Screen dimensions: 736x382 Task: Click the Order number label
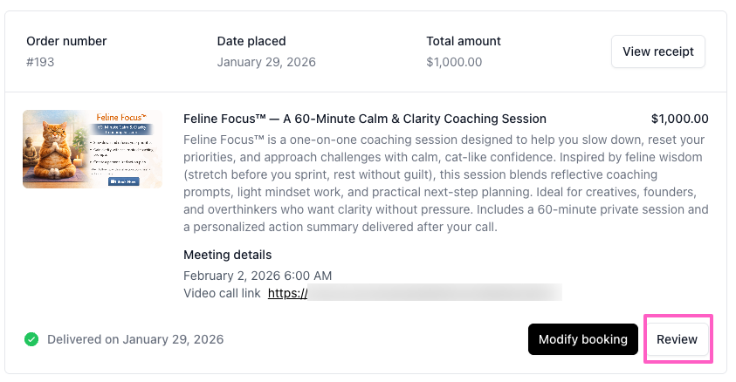pyautogui.click(x=66, y=41)
